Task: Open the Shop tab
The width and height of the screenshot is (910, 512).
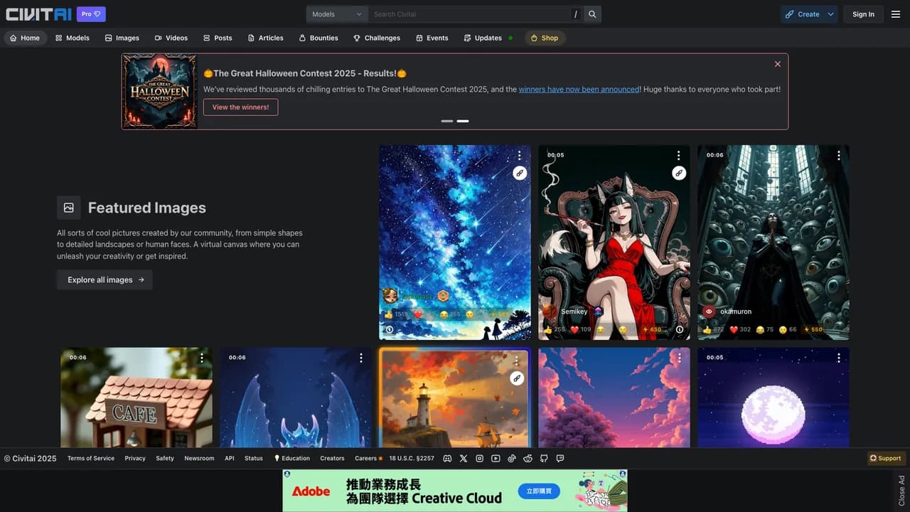Action: 545,38
